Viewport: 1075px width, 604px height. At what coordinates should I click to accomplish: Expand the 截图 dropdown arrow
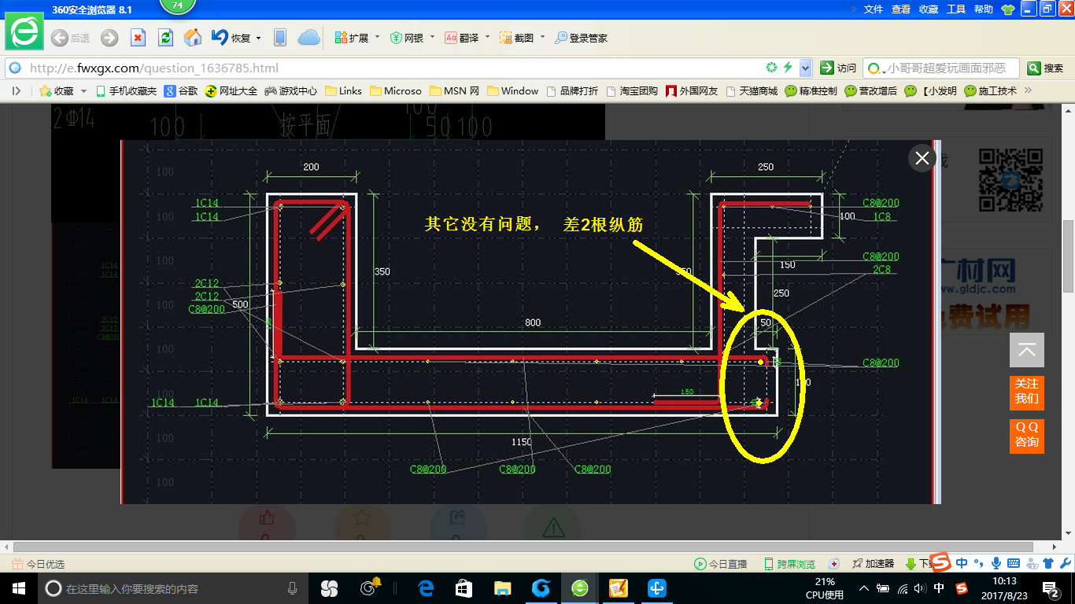[542, 38]
